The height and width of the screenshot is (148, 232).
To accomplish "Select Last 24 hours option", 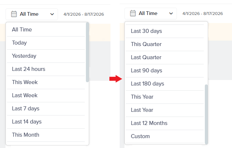I will 46,69.
